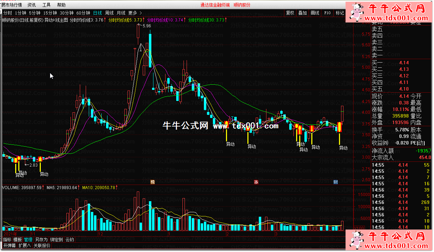Switch to 周线 weekly chart tab
This screenshot has height=252, width=434.
109,13
